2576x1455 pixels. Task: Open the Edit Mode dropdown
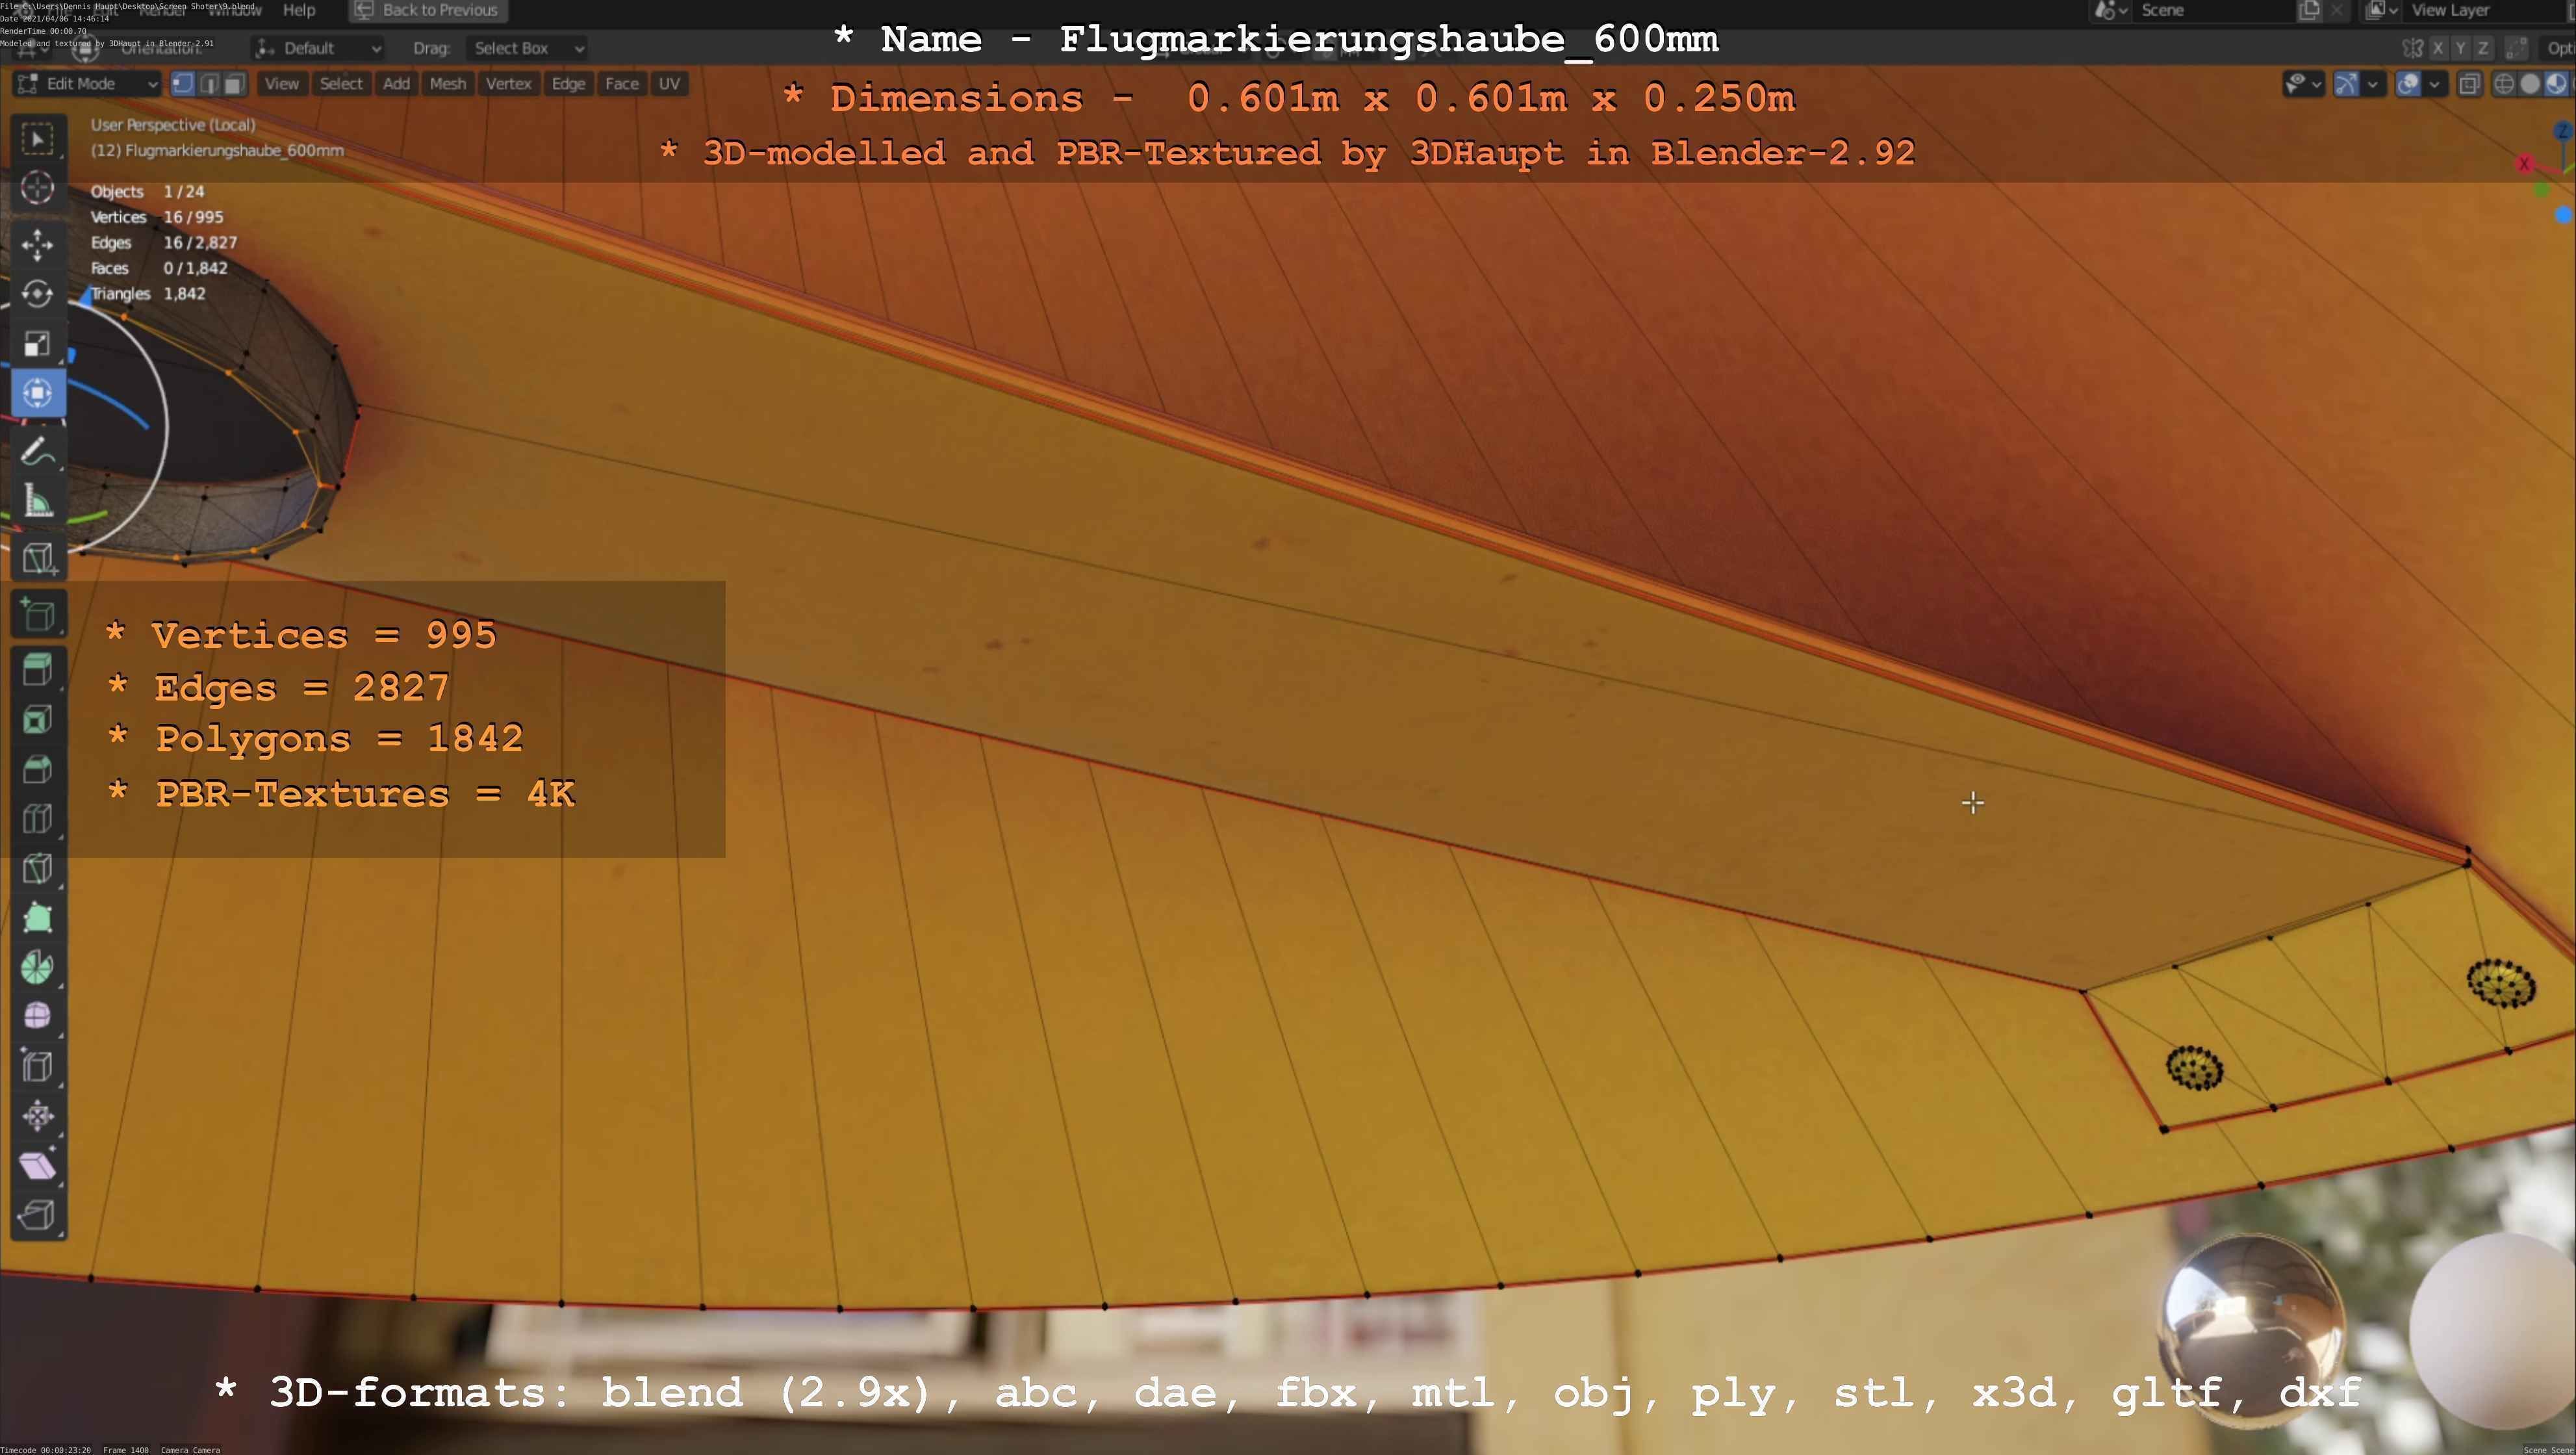click(x=87, y=84)
